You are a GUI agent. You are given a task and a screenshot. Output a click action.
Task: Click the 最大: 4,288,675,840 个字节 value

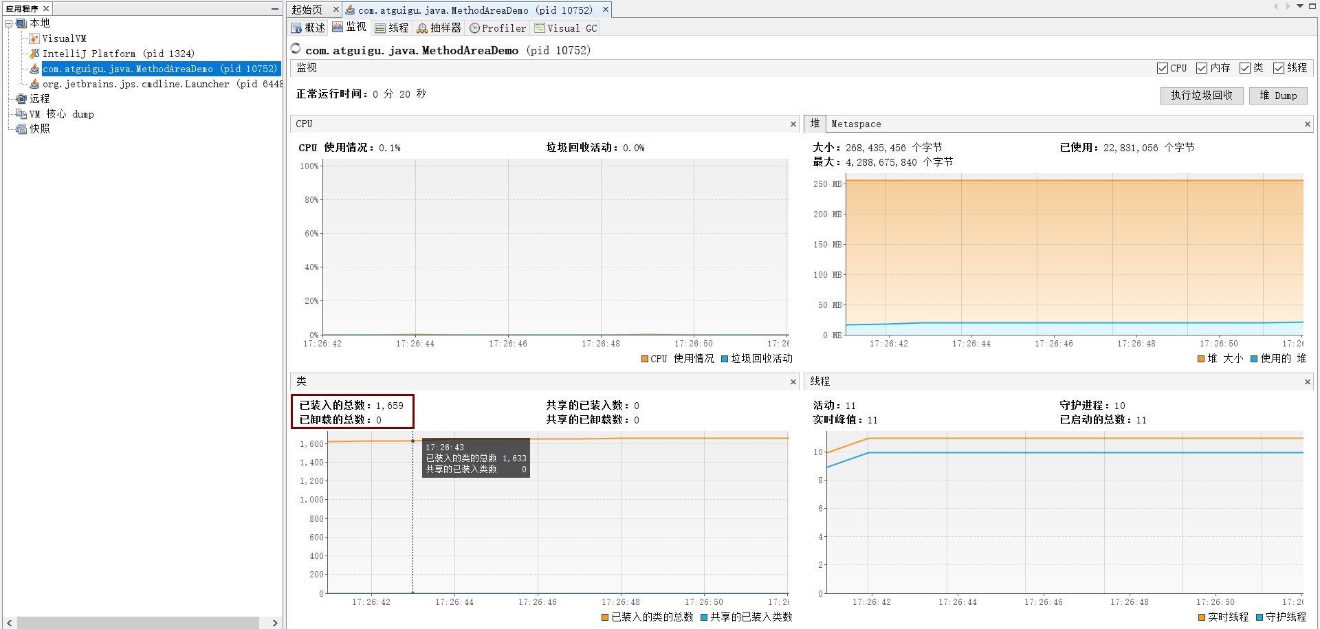[883, 162]
